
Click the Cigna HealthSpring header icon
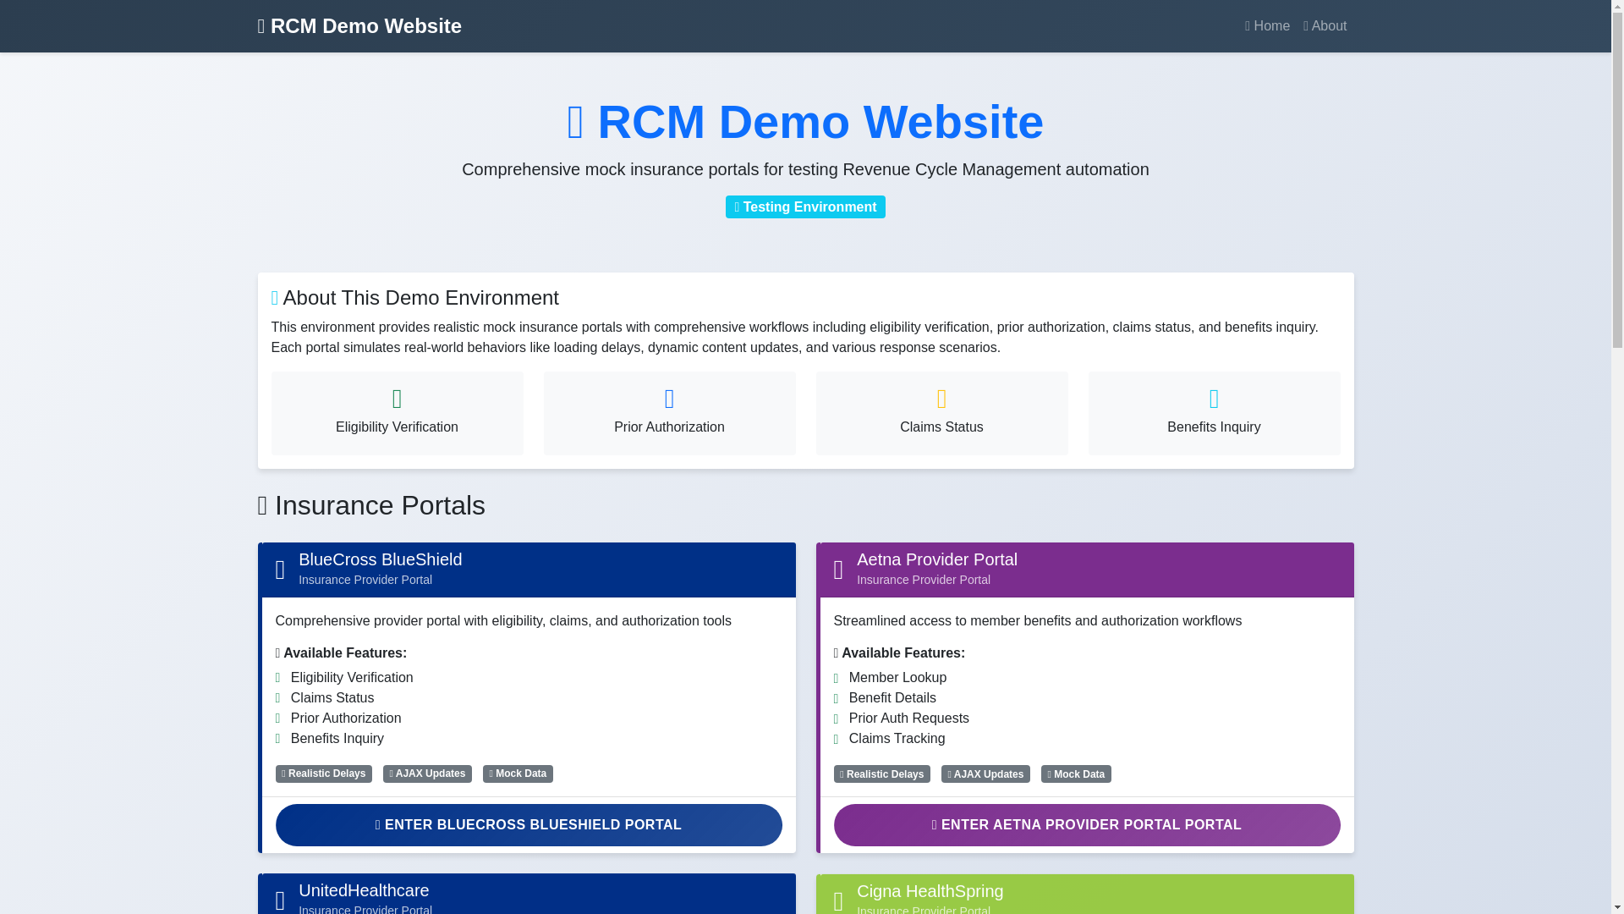pos(838,901)
